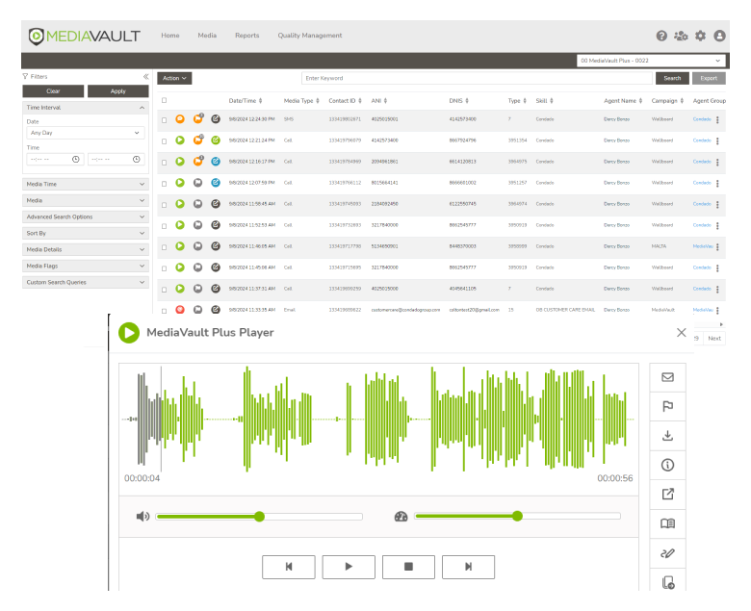Select the 12:07:59 PM row checkbox
This screenshot has width=751, height=611.
pyautogui.click(x=165, y=184)
